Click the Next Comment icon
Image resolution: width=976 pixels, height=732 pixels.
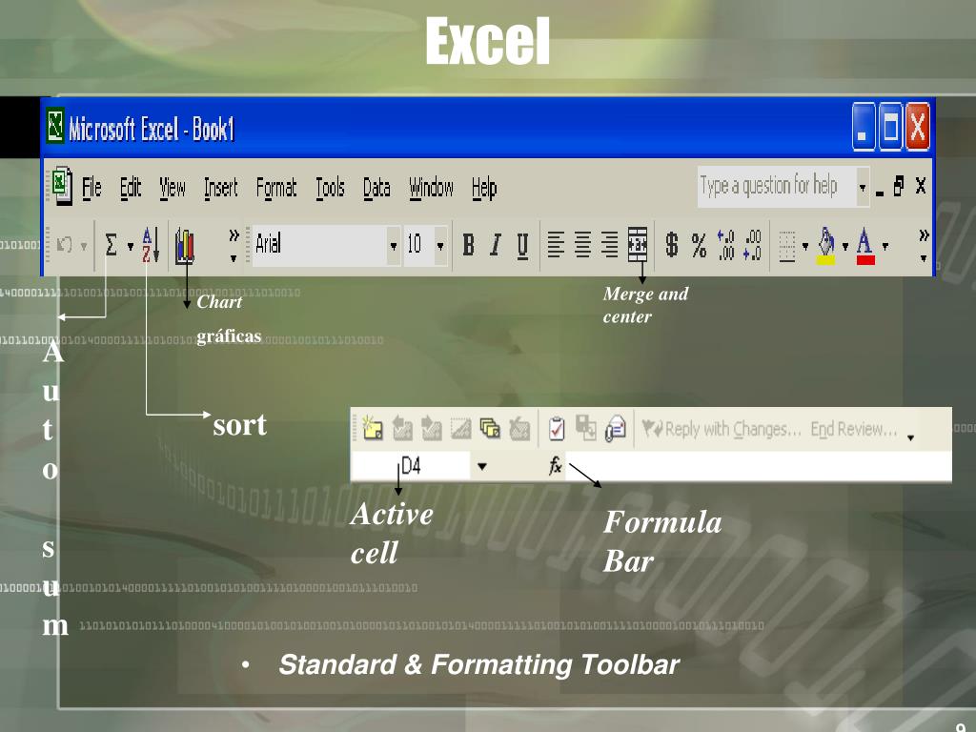tap(431, 428)
